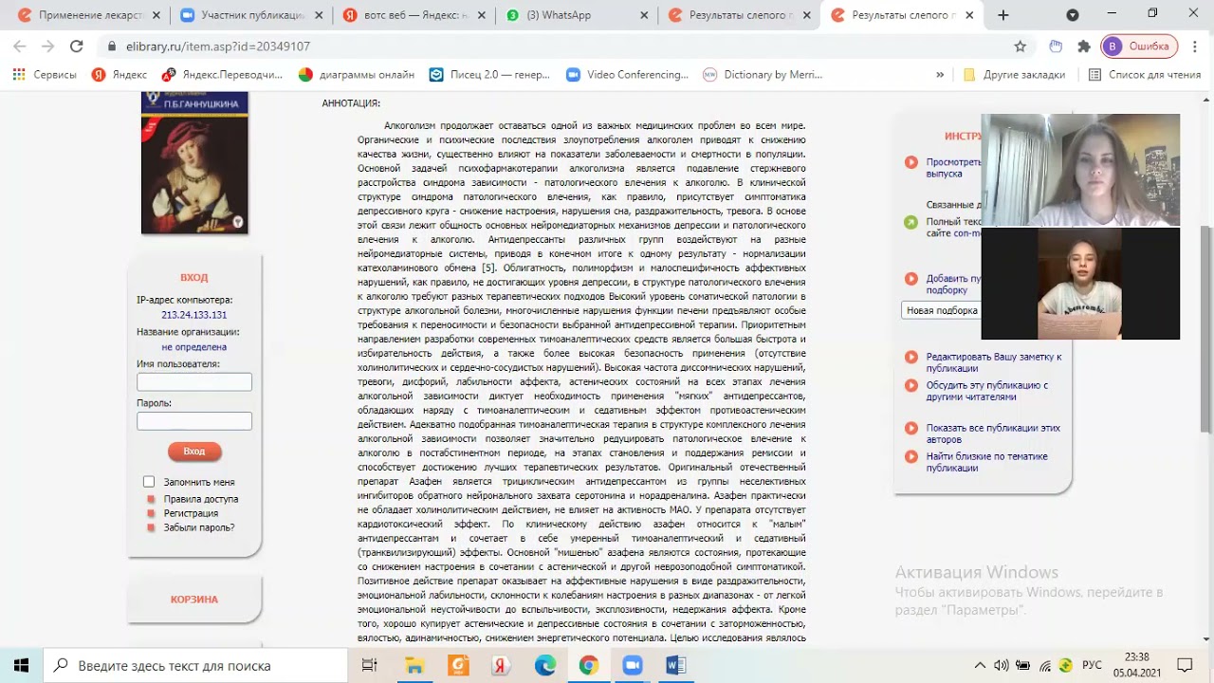1214x683 pixels.
Task: Click 'Редактировать Вашу заметку к публикации'
Action: click(x=994, y=362)
